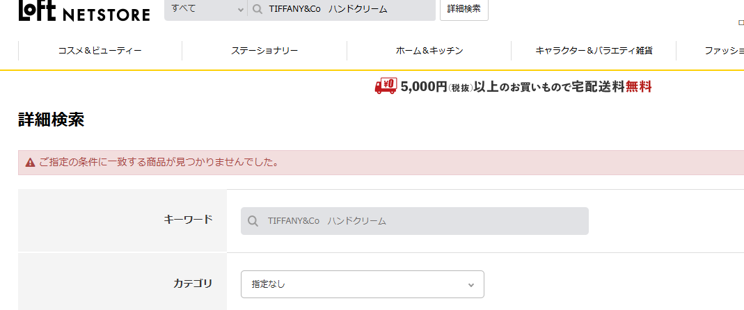Click the Loft NETSTORE logo
This screenshot has height=310, width=744.
click(84, 10)
